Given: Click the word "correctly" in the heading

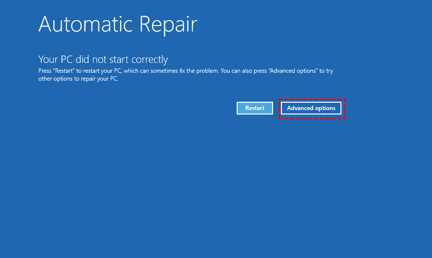Looking at the screenshot, I should (x=148, y=59).
